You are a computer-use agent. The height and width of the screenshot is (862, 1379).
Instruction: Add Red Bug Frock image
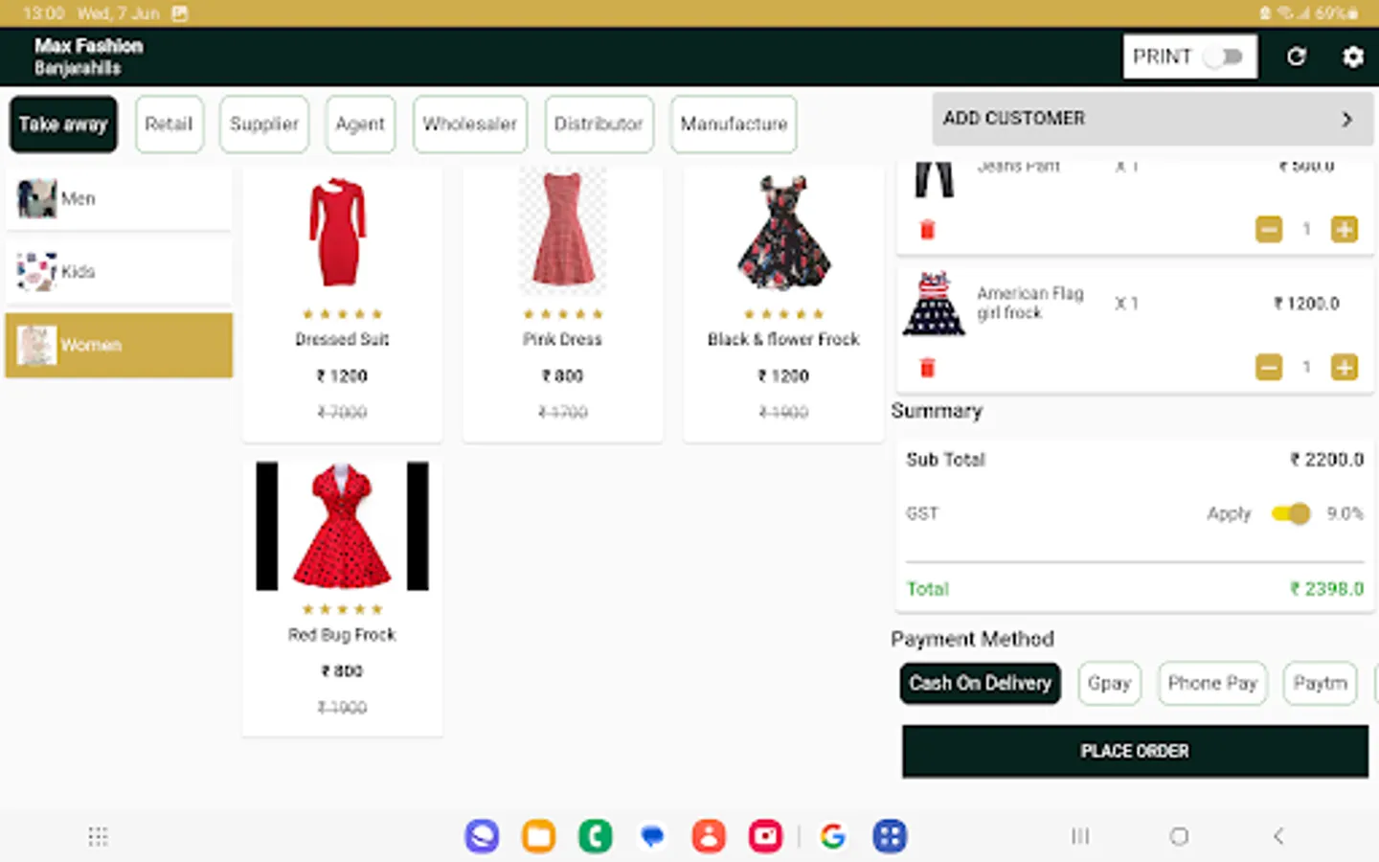(x=342, y=526)
